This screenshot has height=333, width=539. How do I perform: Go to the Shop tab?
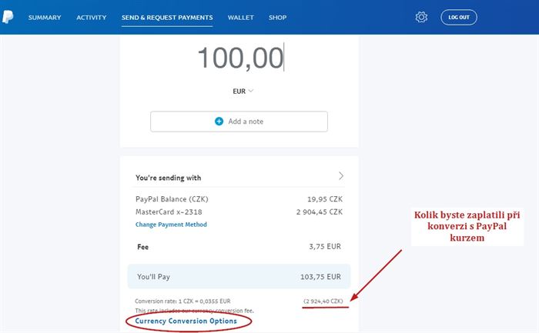277,18
